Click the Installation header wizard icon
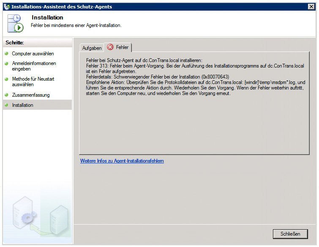Screen dimensions: 319x247 pyautogui.click(x=16, y=23)
